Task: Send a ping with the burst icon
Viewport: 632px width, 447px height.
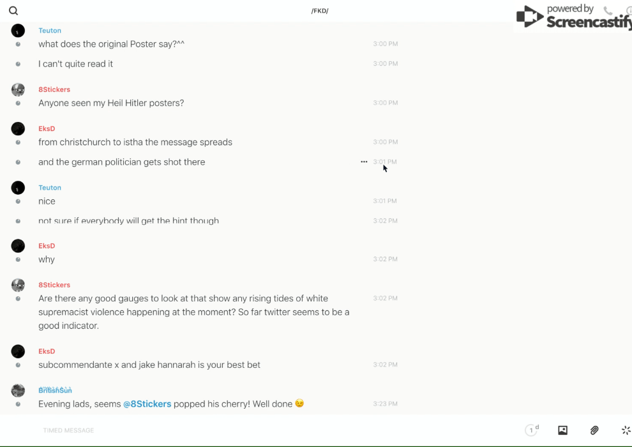Action: coord(626,430)
